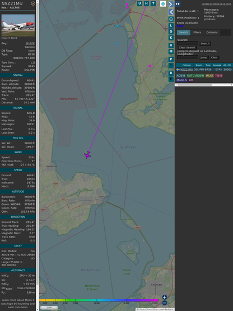Sort table by Callsign column
Screen dimensions: 233x311
pos(187,65)
